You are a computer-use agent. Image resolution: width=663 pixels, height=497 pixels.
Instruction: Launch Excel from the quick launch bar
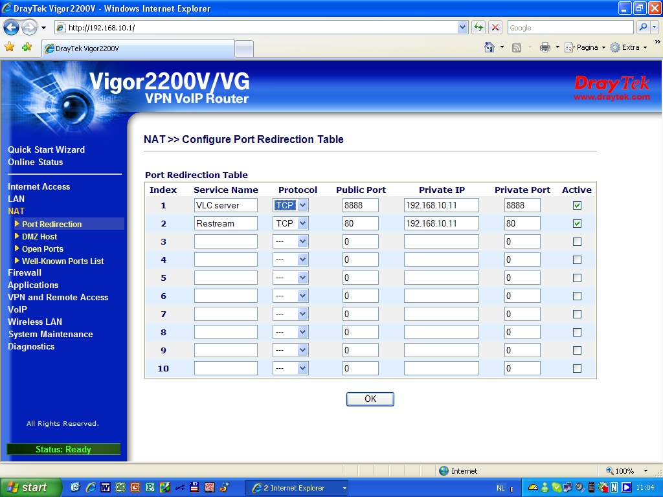click(120, 487)
